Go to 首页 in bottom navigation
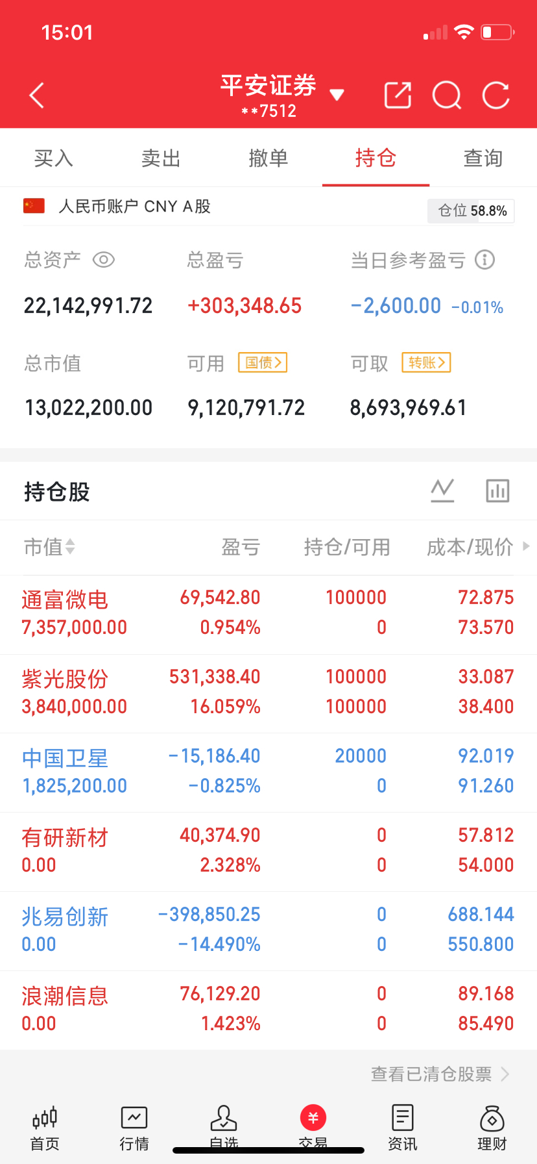Image resolution: width=537 pixels, height=1164 pixels. pos(45,1128)
